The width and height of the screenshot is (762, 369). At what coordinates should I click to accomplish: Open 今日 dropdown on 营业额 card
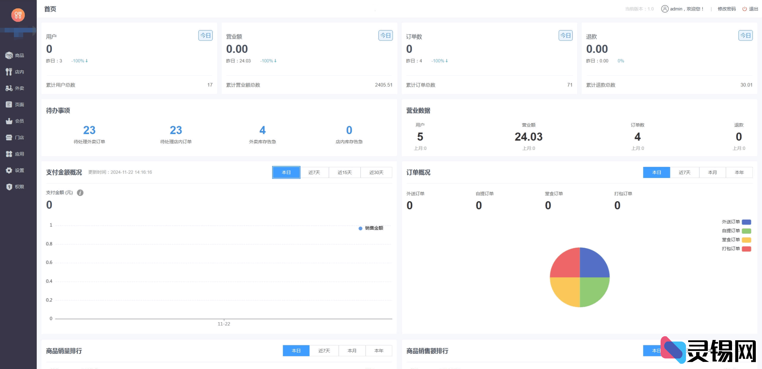point(385,35)
